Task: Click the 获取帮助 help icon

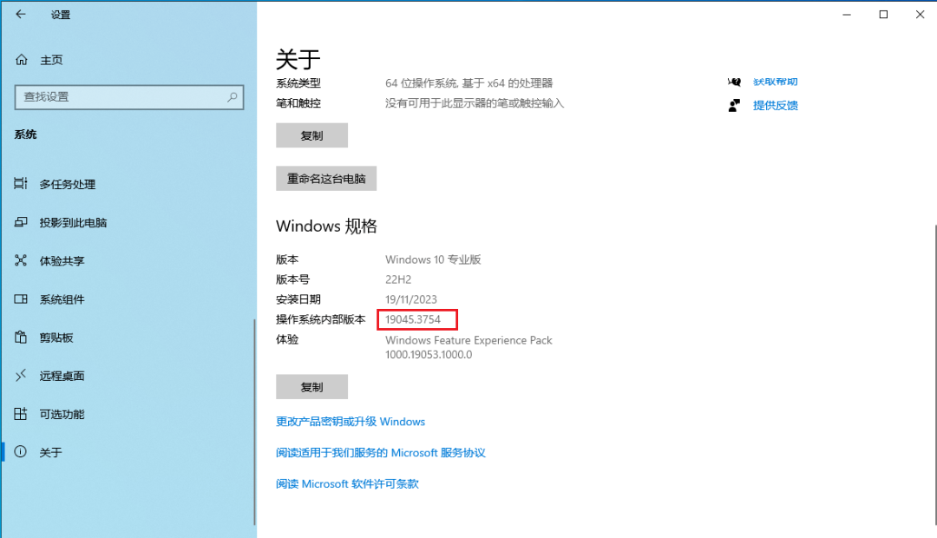Action: [735, 82]
